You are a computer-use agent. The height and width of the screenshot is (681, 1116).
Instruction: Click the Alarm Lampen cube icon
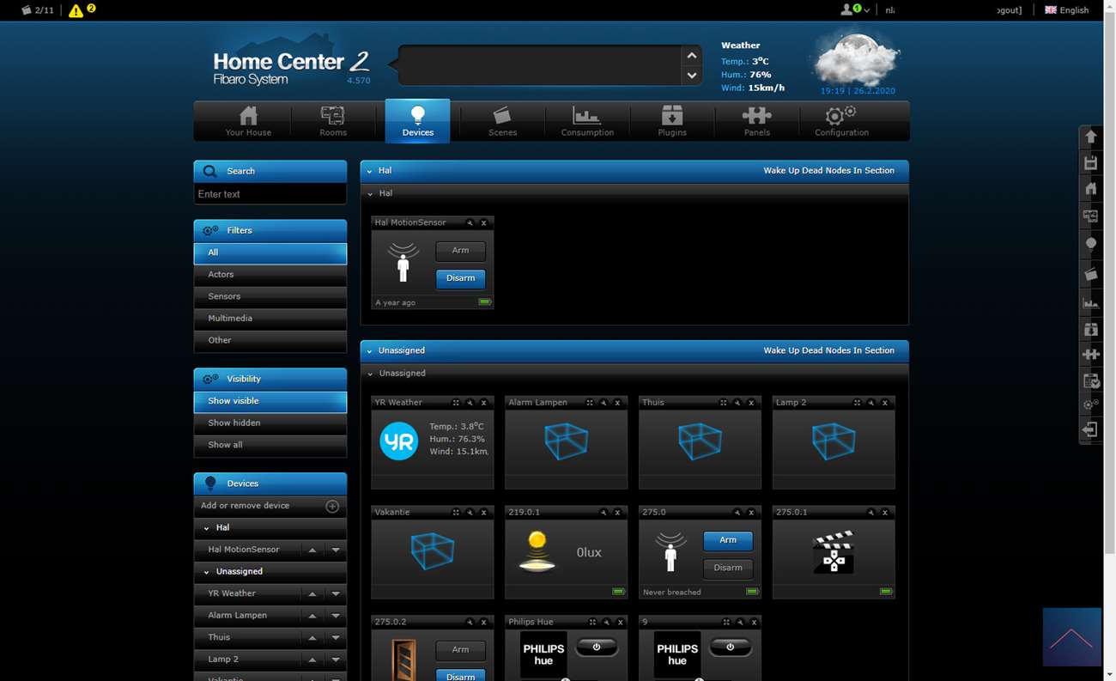566,441
